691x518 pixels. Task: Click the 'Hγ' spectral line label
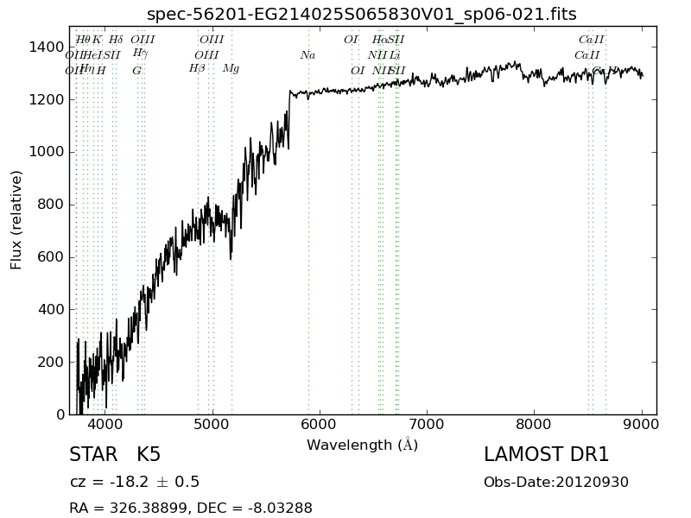coord(140,54)
